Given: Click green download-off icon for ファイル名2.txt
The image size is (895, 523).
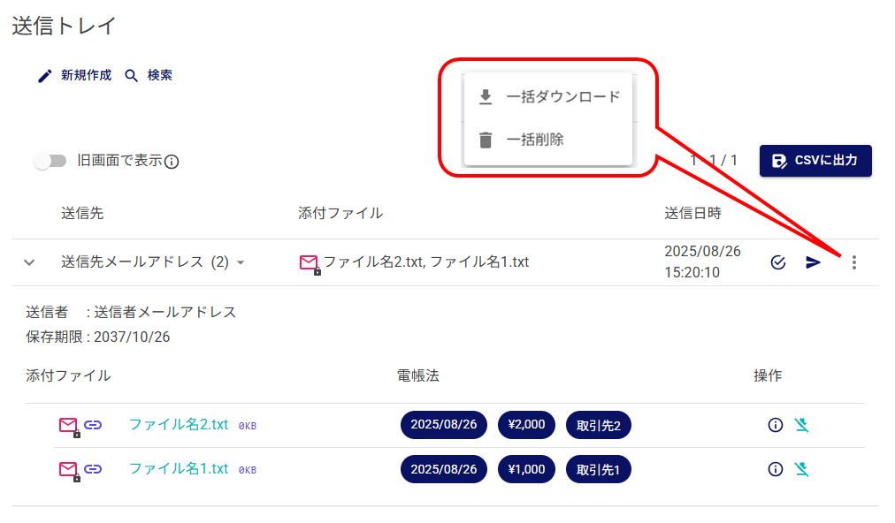Looking at the screenshot, I should (x=802, y=425).
